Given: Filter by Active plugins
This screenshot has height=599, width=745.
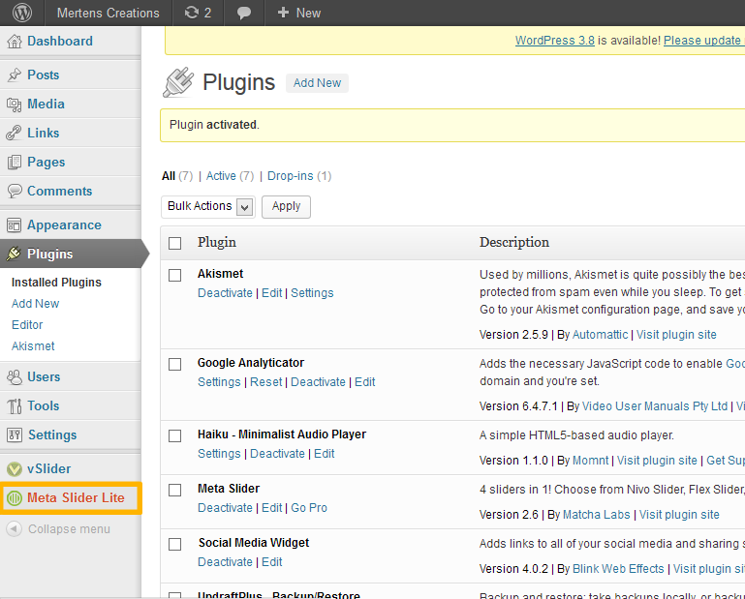Looking at the screenshot, I should [x=221, y=176].
